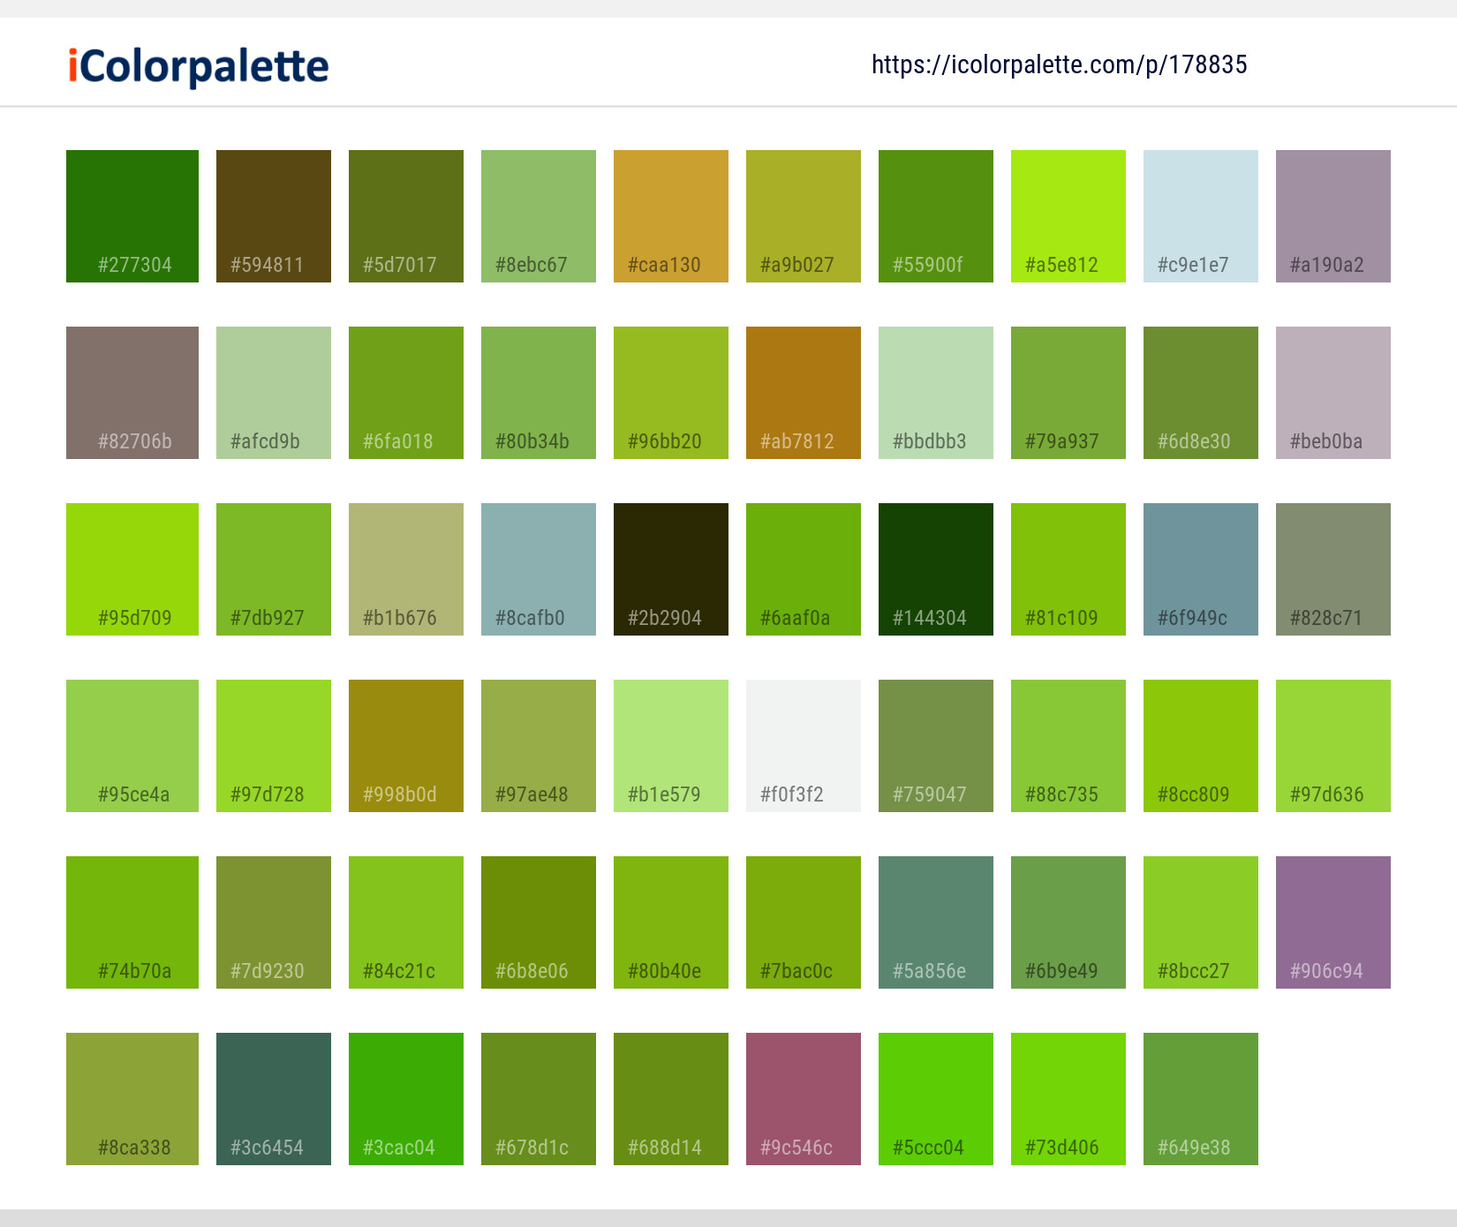The image size is (1457, 1227).
Task: Pick the #97ae48 swatch
Action: (539, 746)
